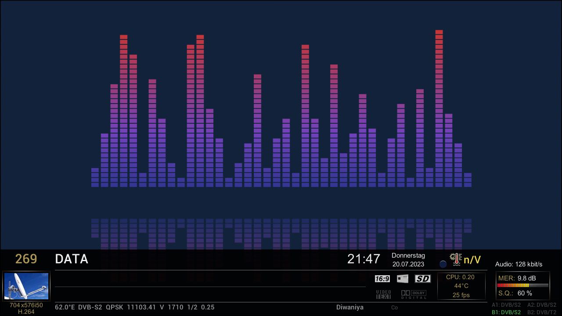
Task: Click the DVB-S2 system label
Action: [x=90, y=307]
